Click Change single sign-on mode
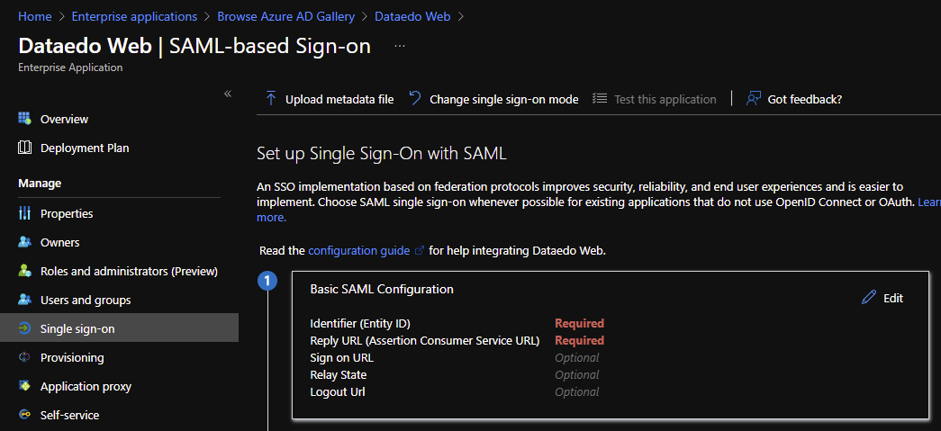This screenshot has width=941, height=431. click(493, 99)
